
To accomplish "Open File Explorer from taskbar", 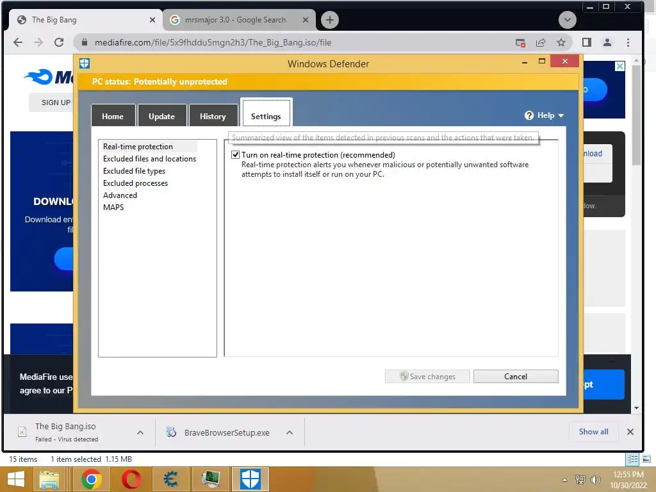I will click(x=49, y=479).
